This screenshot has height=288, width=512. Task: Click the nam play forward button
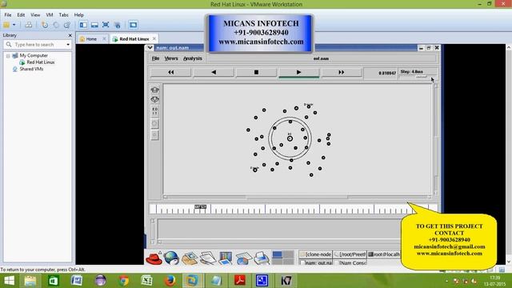click(298, 72)
